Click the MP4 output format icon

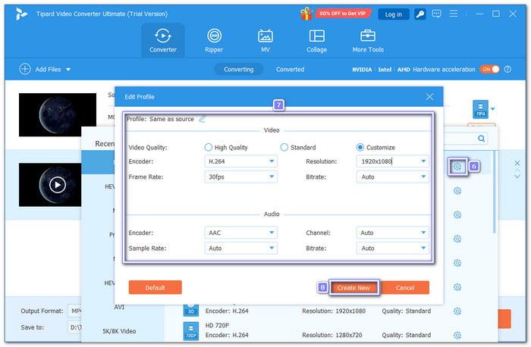(x=479, y=110)
